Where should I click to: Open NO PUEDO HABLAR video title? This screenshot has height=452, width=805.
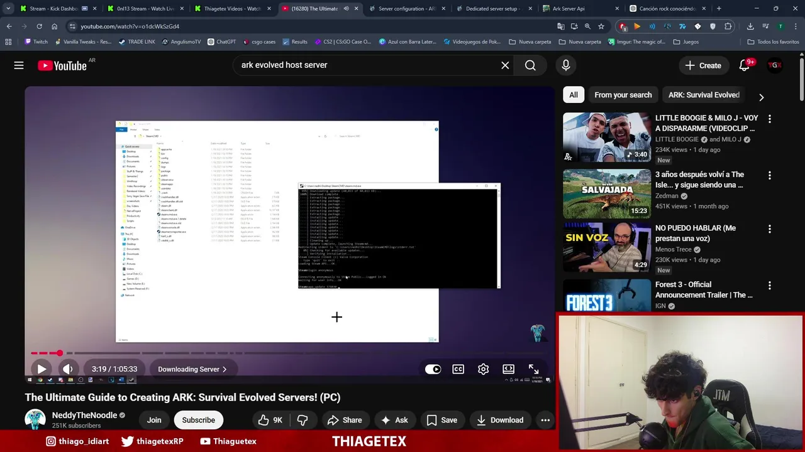696,233
